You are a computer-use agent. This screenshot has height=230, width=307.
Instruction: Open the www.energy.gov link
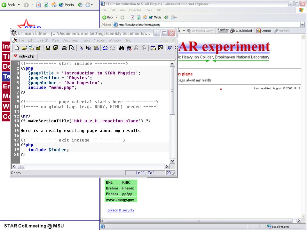(x=120, y=200)
